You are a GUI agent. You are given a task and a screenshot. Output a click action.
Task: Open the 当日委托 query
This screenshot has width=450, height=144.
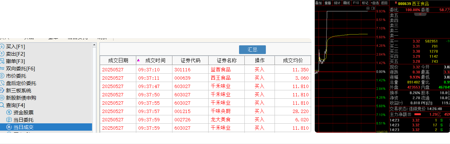click(x=23, y=120)
